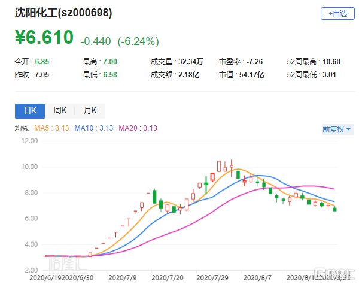Click the 成交额 value 2.18亿
Viewport: 359px width, 284px height.
click(189, 75)
